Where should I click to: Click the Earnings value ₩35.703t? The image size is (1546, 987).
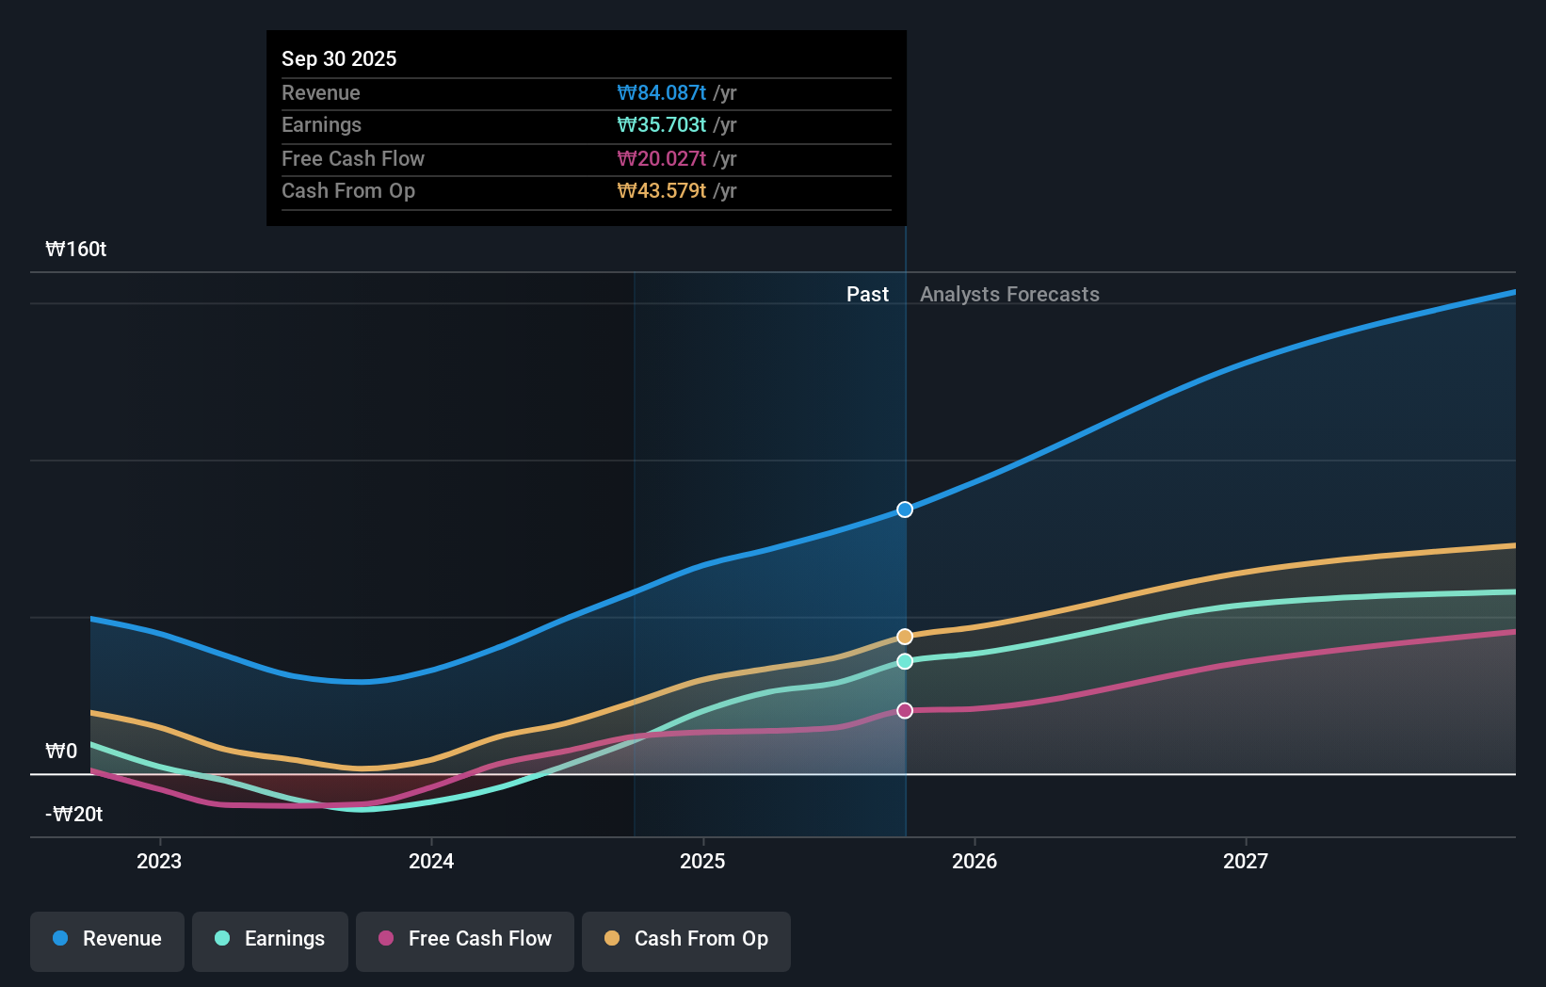662,124
